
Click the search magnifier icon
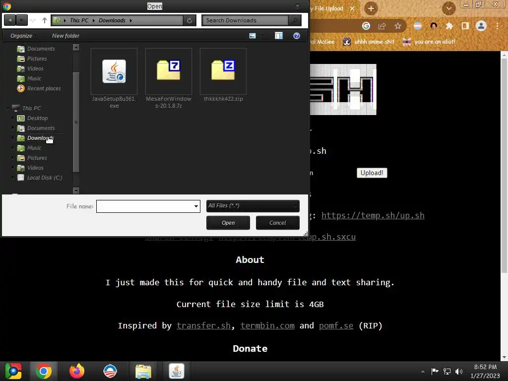[x=295, y=20]
